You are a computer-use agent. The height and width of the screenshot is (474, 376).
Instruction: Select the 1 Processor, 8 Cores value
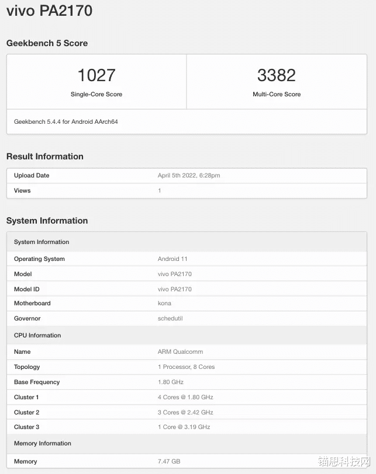(x=186, y=367)
